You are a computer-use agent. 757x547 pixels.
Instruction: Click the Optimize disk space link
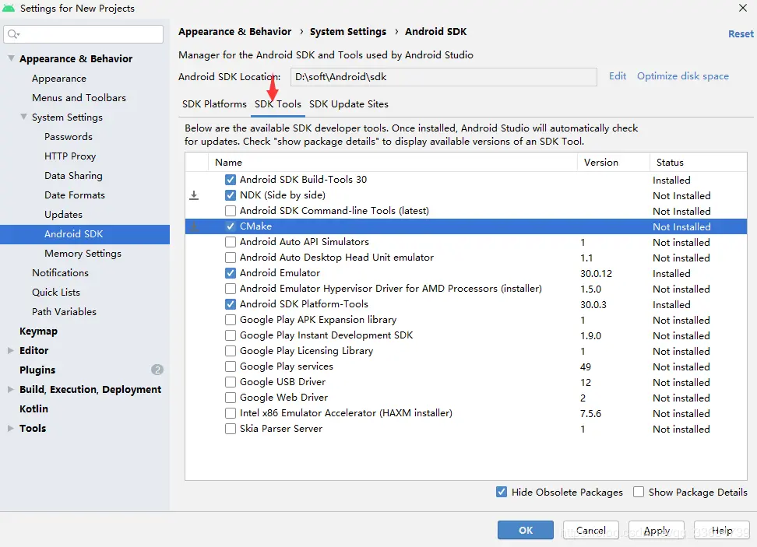click(682, 76)
